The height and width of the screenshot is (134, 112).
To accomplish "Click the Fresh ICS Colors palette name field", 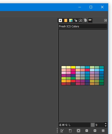I will click(83, 26).
